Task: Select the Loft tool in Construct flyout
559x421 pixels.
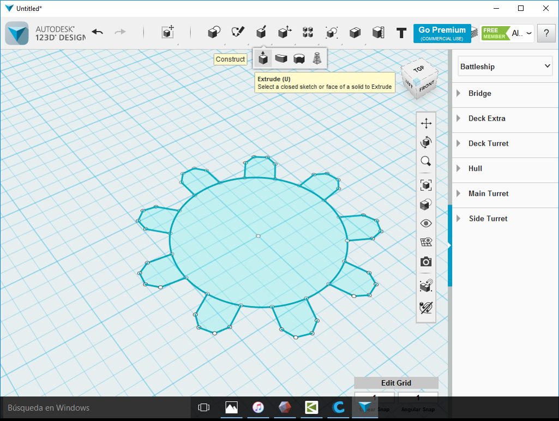Action: [317, 58]
